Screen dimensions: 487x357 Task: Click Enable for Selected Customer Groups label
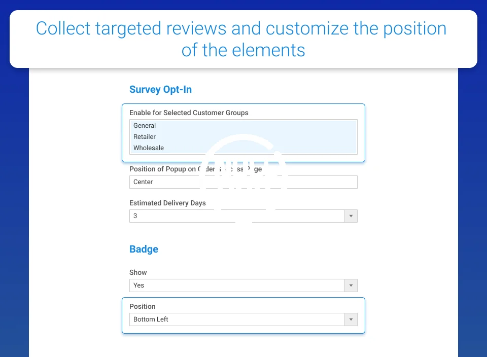pos(189,113)
